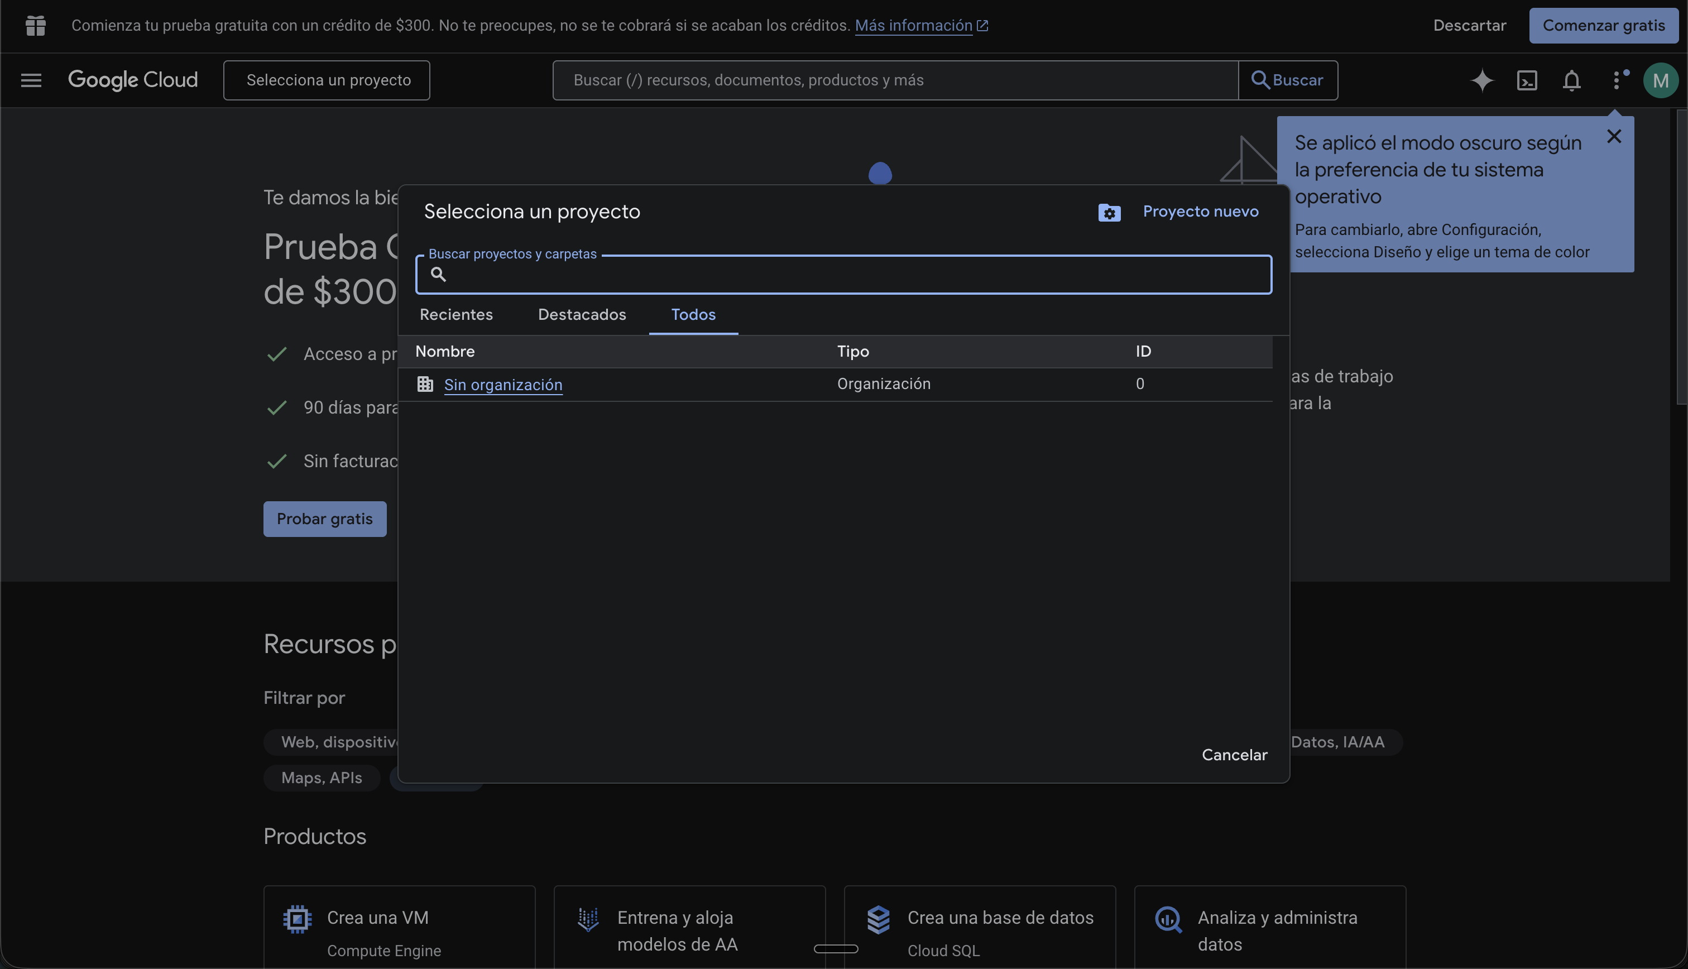Click the M account avatar
Viewport: 1688px width, 969px height.
[1660, 80]
